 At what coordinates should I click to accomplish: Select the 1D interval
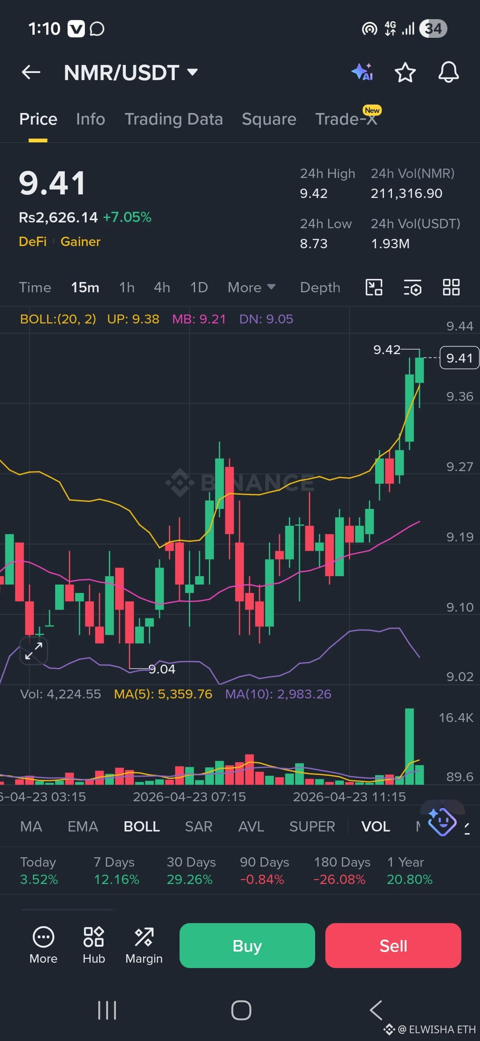pyautogui.click(x=199, y=287)
